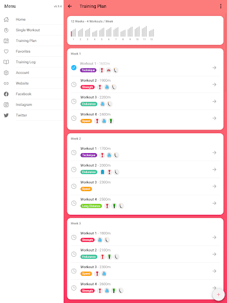Go back using the arrow beside Training Plan
The image size is (227, 303).
(x=70, y=7)
